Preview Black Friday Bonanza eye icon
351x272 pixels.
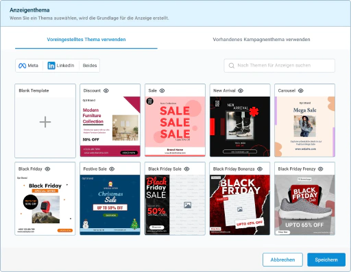pos(260,169)
